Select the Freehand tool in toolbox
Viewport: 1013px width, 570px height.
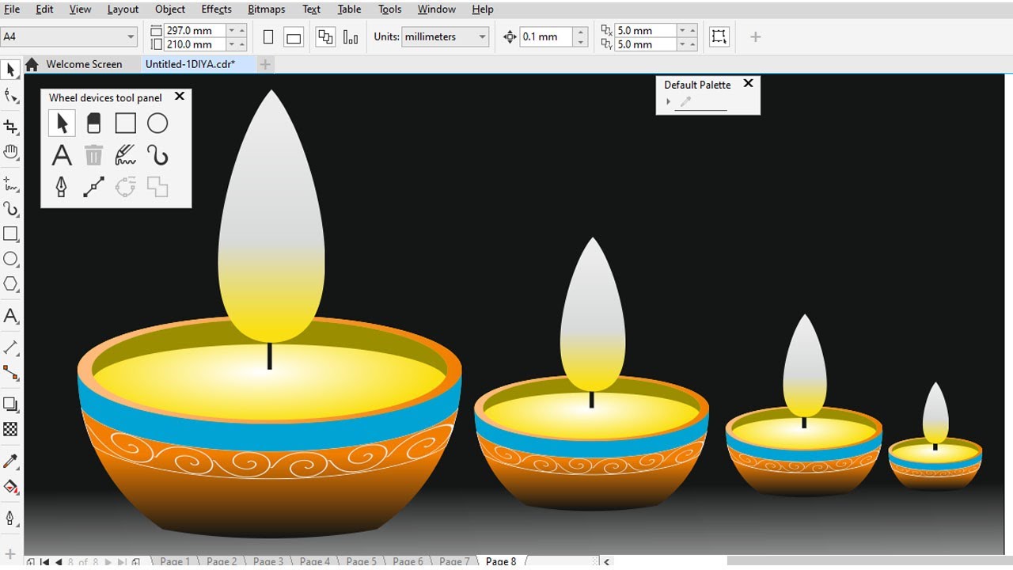(10, 184)
